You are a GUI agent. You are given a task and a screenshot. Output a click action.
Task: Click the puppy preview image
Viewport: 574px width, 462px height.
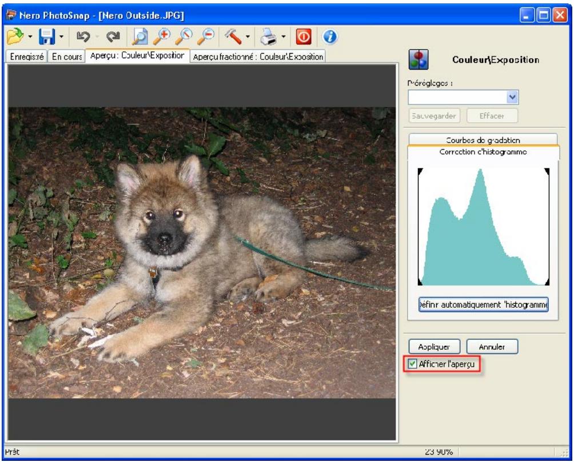[x=202, y=252]
